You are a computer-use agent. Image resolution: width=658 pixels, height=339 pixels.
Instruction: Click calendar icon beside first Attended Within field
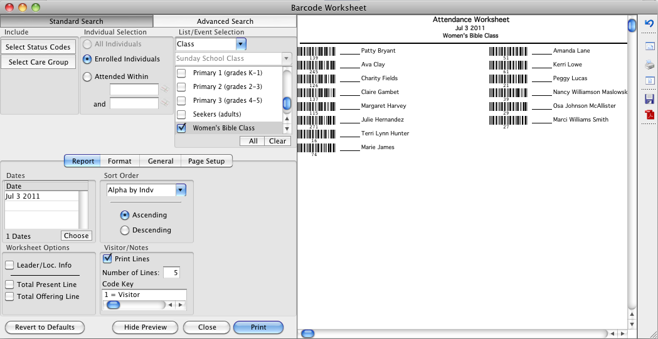166,90
